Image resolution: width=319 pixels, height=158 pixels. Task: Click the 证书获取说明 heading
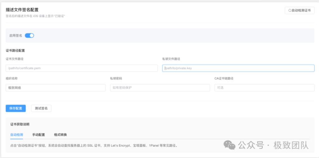click(20, 124)
